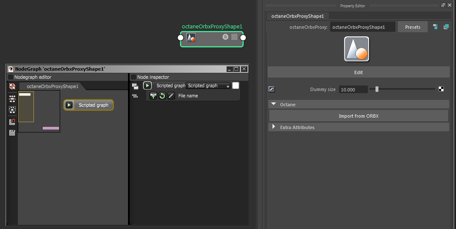Minimize the NodeGraph window
The height and width of the screenshot is (229, 456).
point(229,69)
